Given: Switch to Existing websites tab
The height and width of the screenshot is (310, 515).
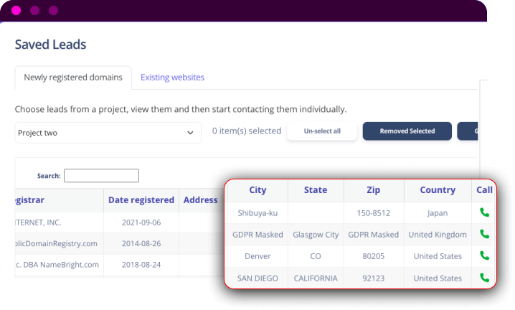Looking at the screenshot, I should click(x=172, y=77).
